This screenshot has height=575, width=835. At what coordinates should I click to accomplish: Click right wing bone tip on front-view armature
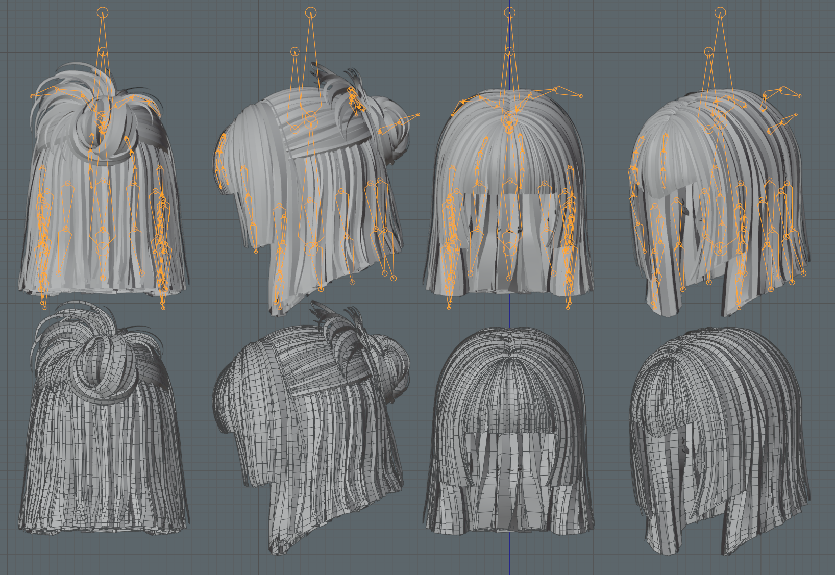581,95
